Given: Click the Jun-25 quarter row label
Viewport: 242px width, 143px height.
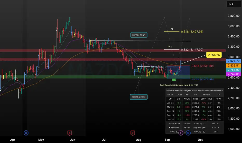Looking at the screenshot, I should pyautogui.click(x=170, y=103).
